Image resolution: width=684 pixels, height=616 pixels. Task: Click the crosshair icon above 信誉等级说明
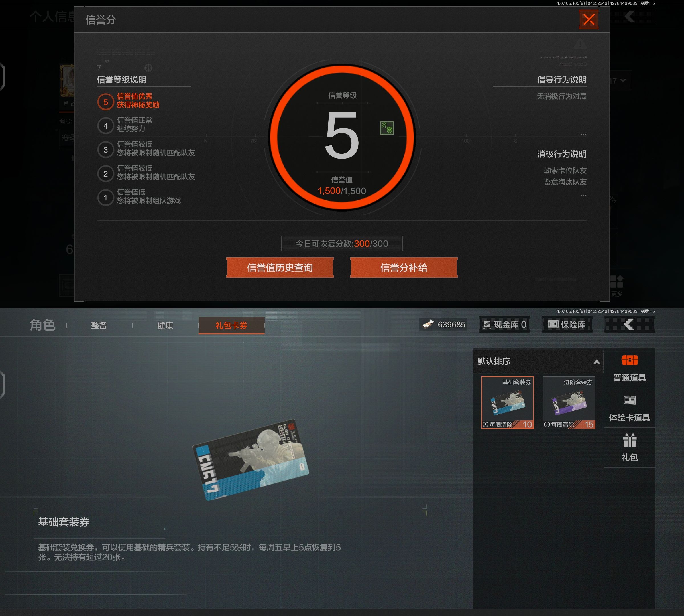[148, 68]
